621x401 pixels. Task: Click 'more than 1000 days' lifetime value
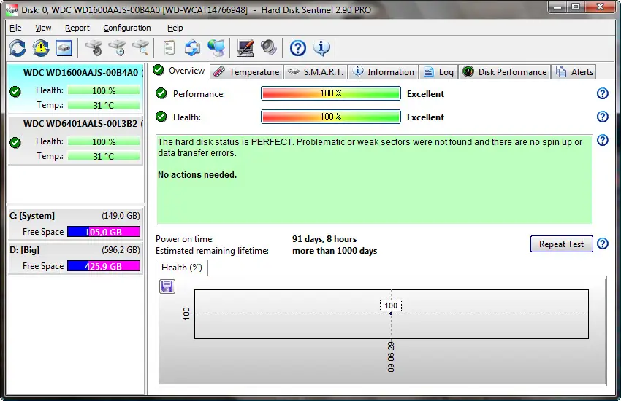pos(335,251)
